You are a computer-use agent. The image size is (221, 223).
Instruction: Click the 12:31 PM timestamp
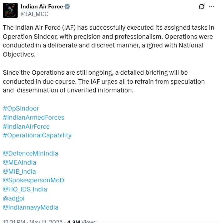pos(14,221)
